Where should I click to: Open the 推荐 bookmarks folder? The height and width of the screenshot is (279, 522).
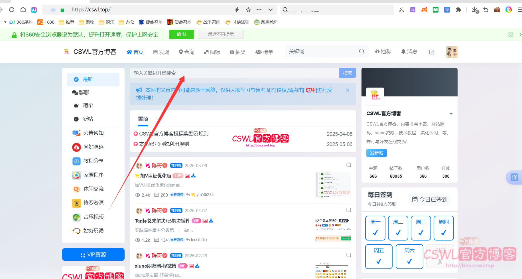66,22
